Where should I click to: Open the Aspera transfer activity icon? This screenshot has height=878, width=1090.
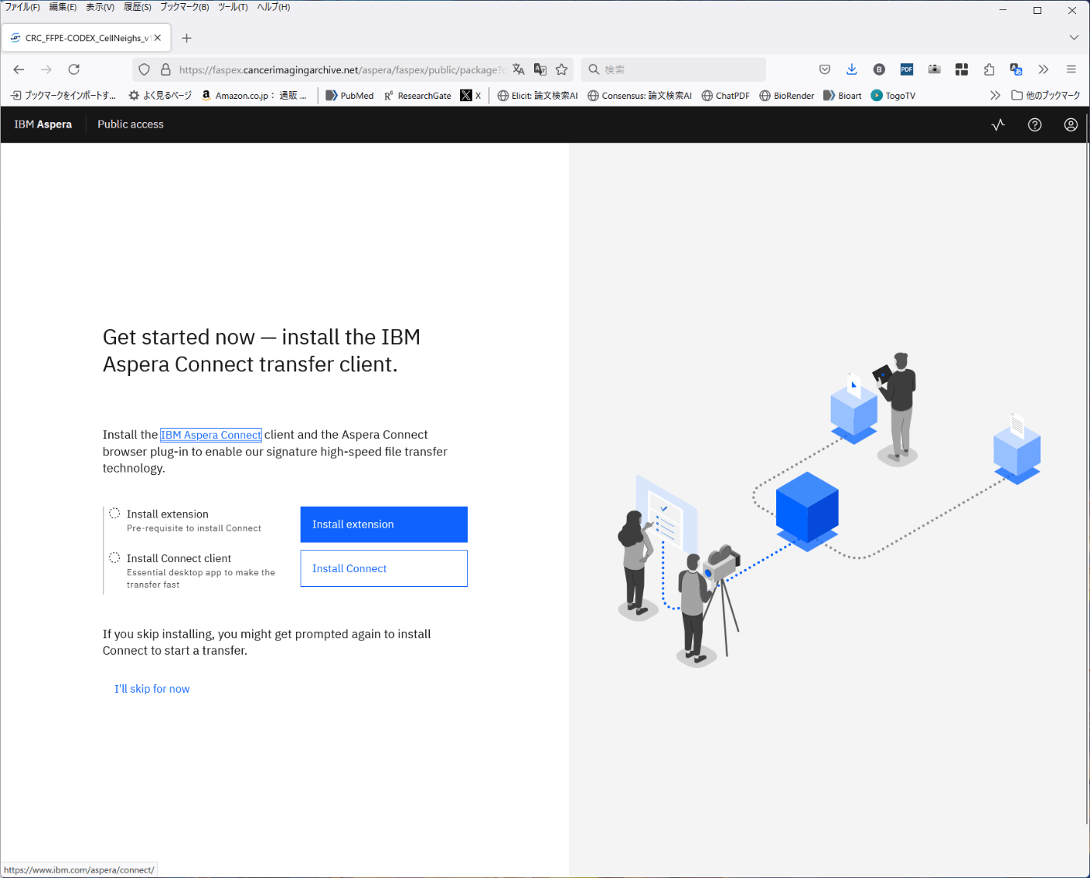click(998, 125)
